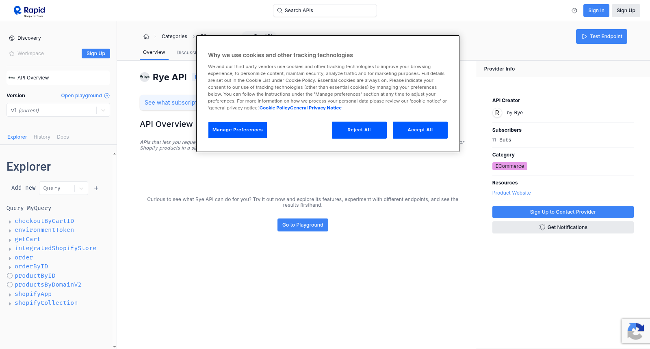Click the Search APIs input field

tap(325, 11)
